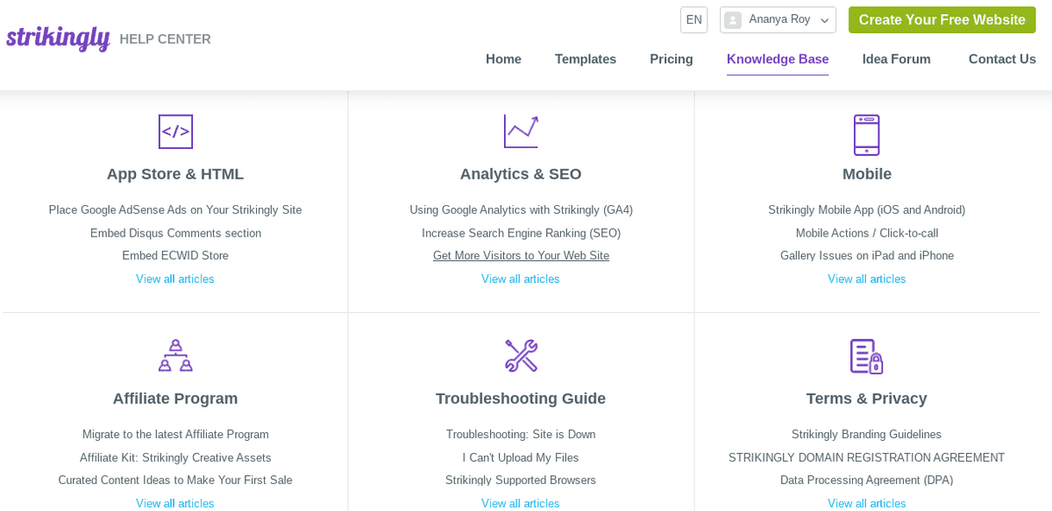
Task: Open Strikingly Branding Guidelines article
Action: tap(867, 435)
